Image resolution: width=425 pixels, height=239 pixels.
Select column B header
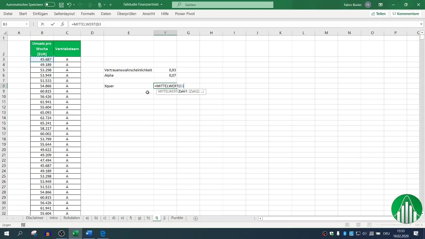tap(42, 33)
